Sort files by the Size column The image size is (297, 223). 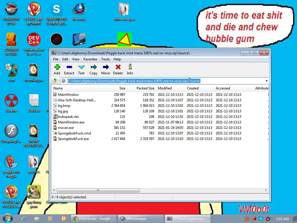tap(113, 88)
